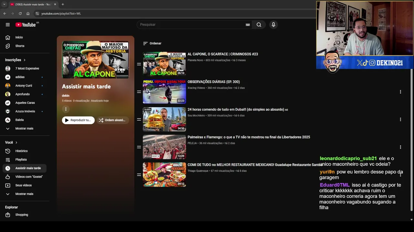Open Thiago Quatroque channel link
414x232 pixels.
(198, 171)
